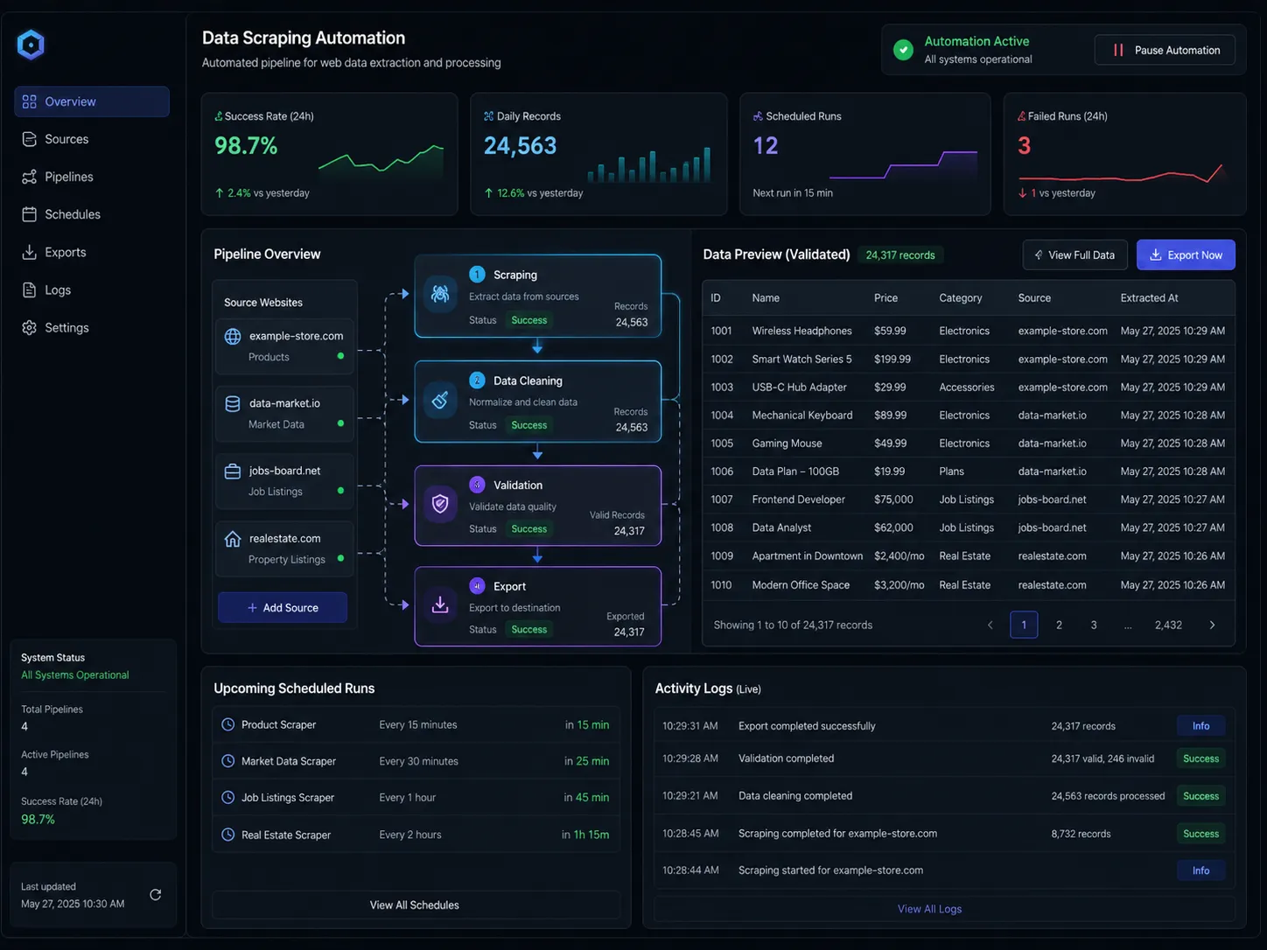1267x950 pixels.
Task: Jump to last page 2,432
Action: click(x=1168, y=625)
